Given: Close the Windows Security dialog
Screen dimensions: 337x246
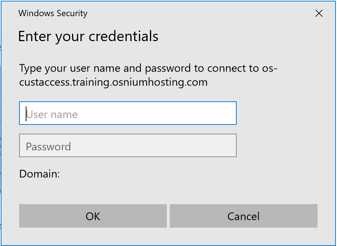Looking at the screenshot, I should [319, 13].
